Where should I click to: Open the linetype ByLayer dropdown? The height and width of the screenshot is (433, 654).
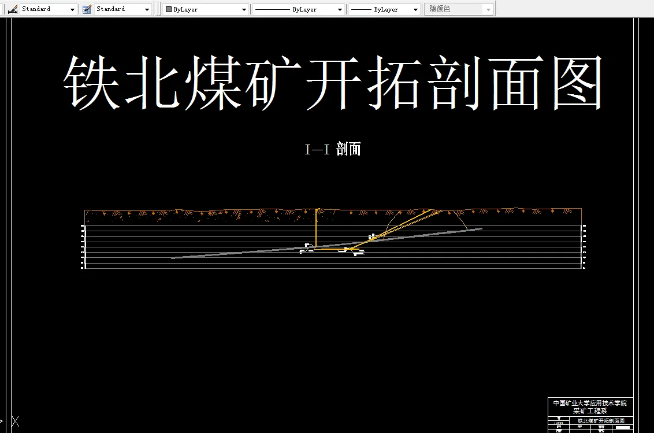341,9
